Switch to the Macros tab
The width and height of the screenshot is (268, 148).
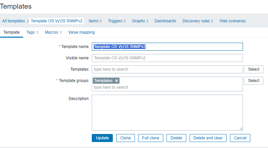(x=53, y=32)
